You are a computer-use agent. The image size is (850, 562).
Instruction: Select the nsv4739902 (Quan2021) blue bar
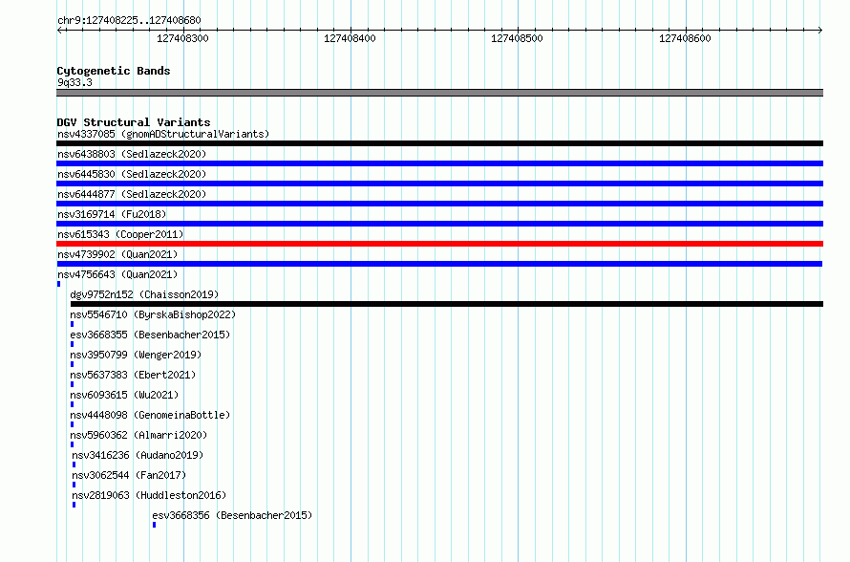click(x=439, y=264)
